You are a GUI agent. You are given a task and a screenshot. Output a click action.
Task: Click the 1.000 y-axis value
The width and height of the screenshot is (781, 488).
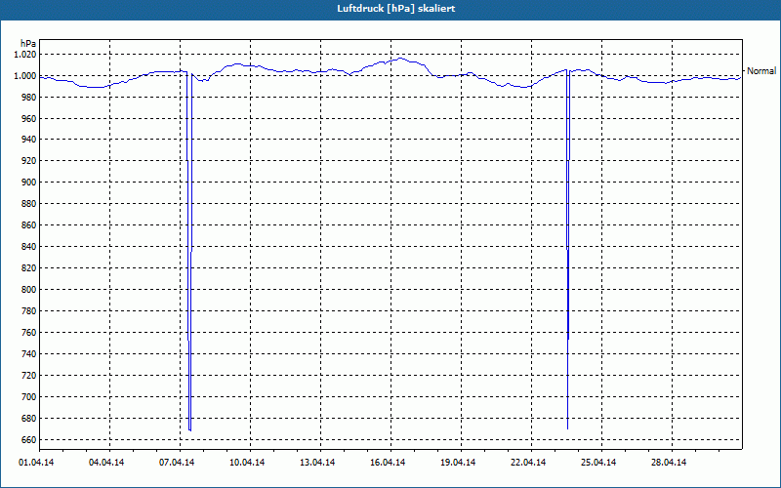[25, 76]
